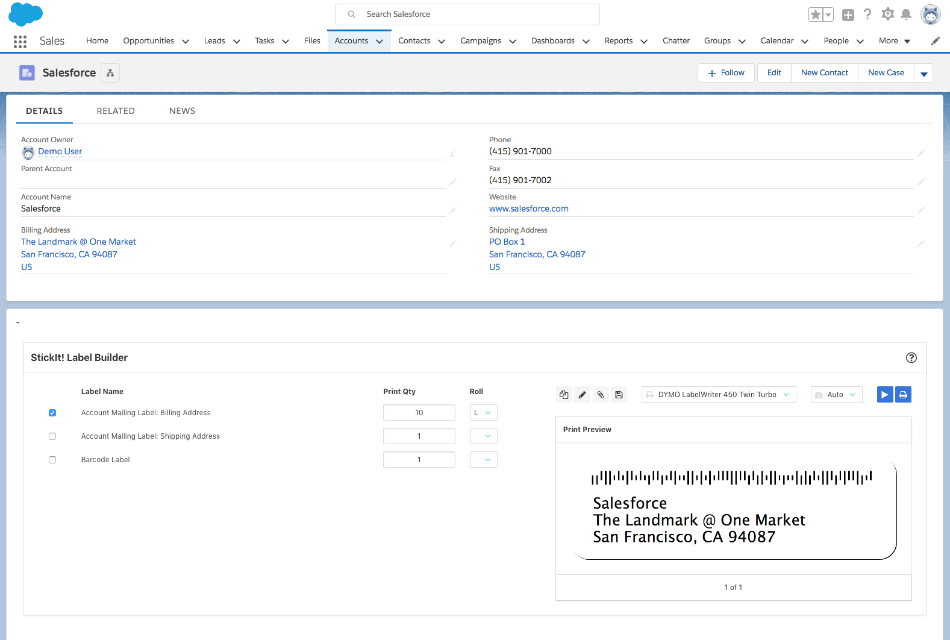The width and height of the screenshot is (950, 640).
Task: Open the Global Actions plus icon
Action: [848, 15]
